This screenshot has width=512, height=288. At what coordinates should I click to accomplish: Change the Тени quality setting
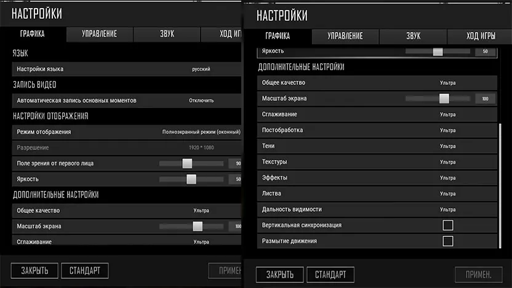(x=447, y=146)
